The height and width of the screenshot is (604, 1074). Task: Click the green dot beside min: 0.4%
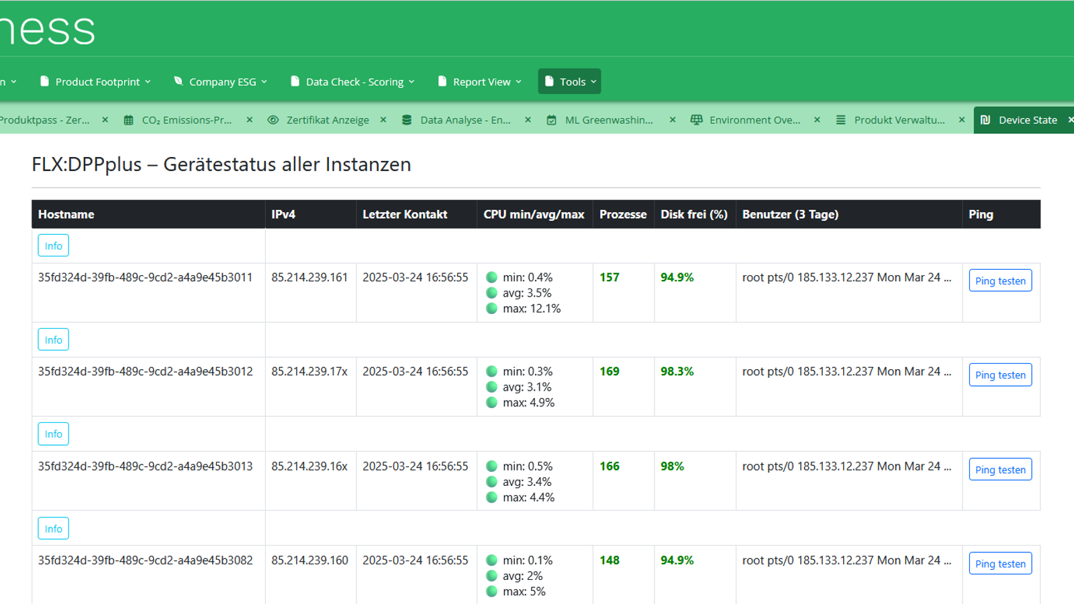click(491, 277)
